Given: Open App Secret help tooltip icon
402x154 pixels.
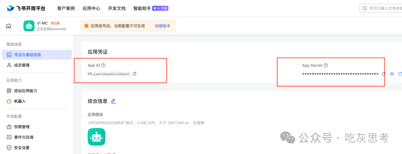Looking at the screenshot, I should [x=326, y=65].
